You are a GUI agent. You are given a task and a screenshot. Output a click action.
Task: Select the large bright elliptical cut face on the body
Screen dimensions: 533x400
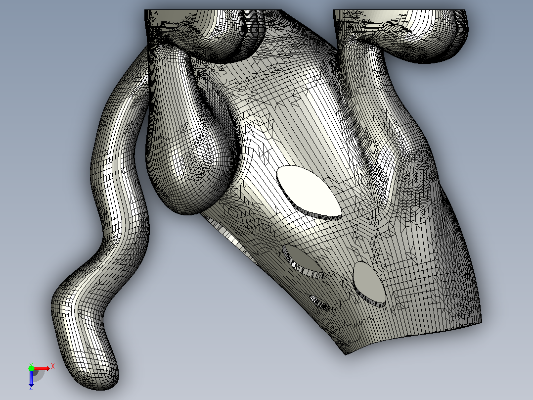pyautogui.click(x=309, y=193)
